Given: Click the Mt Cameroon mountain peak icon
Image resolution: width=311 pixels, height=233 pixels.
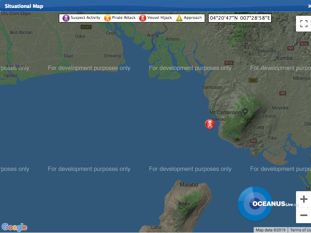Looking at the screenshot, I should (x=245, y=111).
